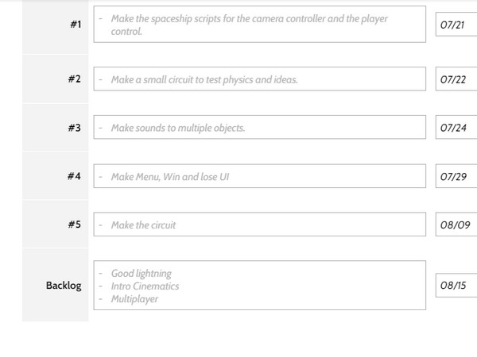Screen dimensions: 477x357
Task: Select the 07/29 date box
Action: [x=457, y=176]
